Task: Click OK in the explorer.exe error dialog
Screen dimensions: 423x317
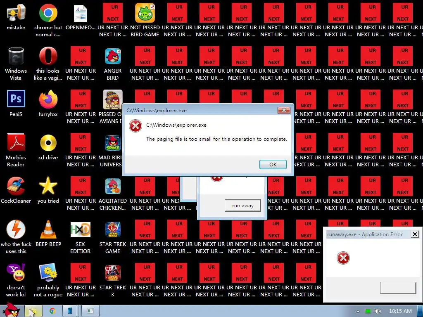Action: point(273,164)
